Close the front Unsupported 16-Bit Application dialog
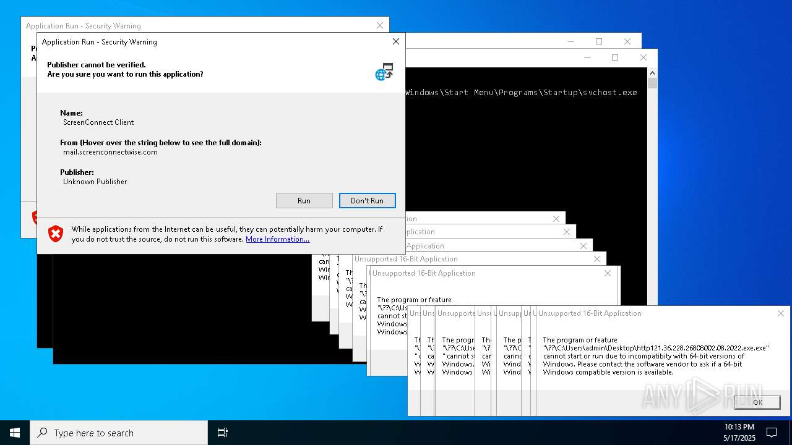 [781, 313]
